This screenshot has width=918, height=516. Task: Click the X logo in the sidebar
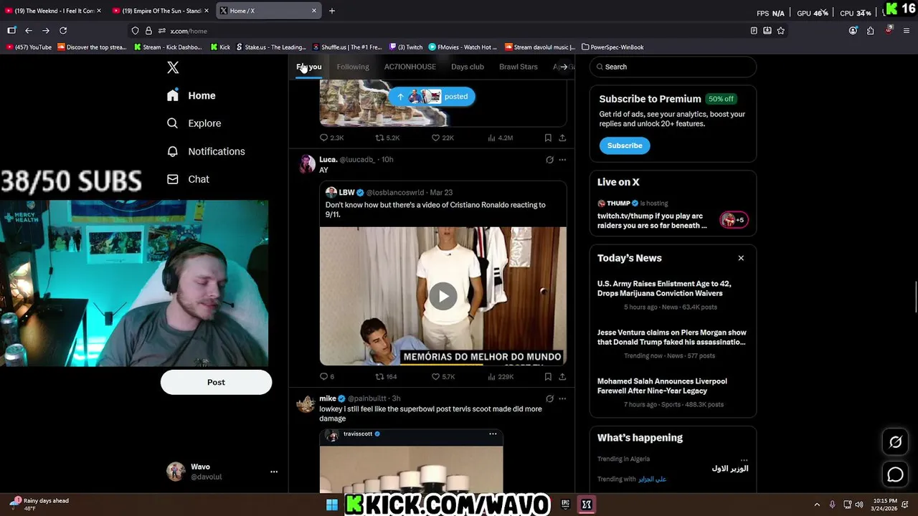tap(173, 67)
